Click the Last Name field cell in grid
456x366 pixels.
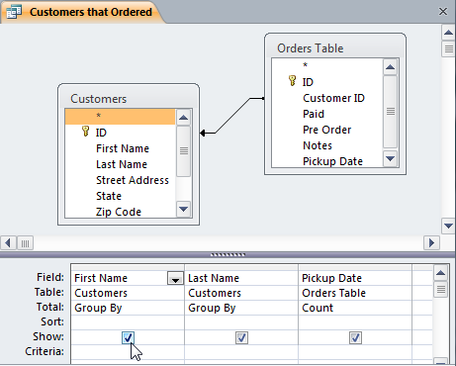pyautogui.click(x=241, y=278)
